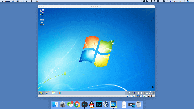The height and width of the screenshot is (109, 194).
Task: Launch Internet Explorer from Windows taskbar
Action: point(47,93)
